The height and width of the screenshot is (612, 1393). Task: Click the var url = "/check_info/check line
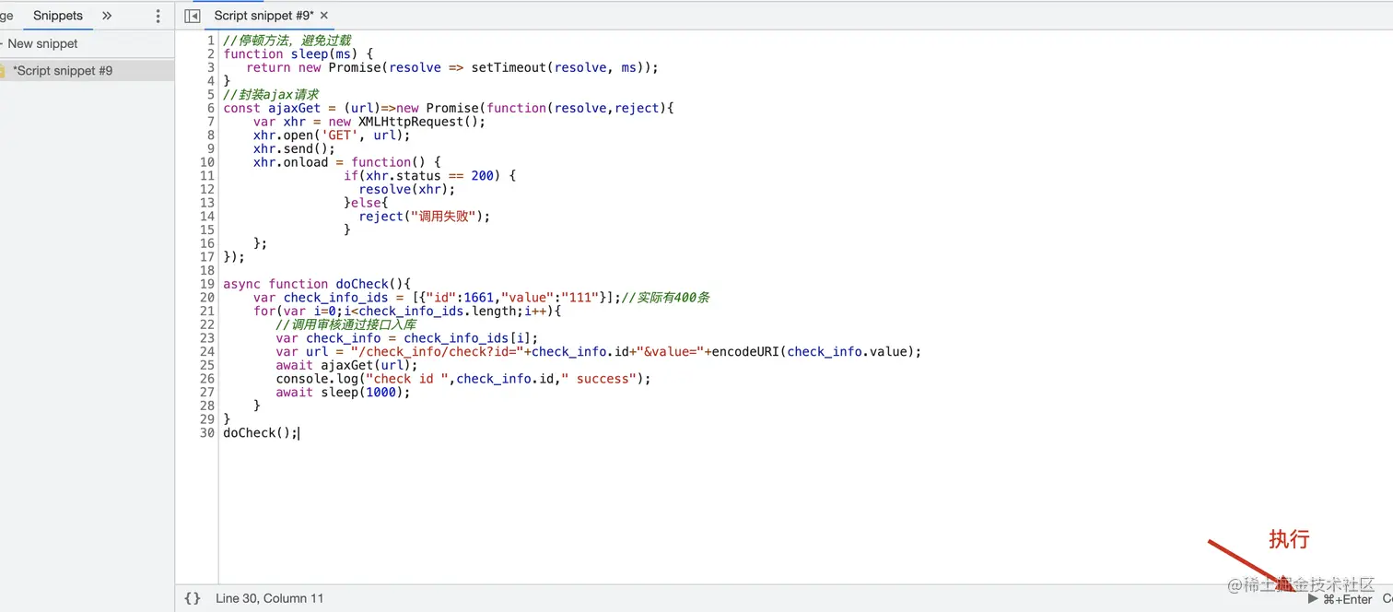click(598, 351)
